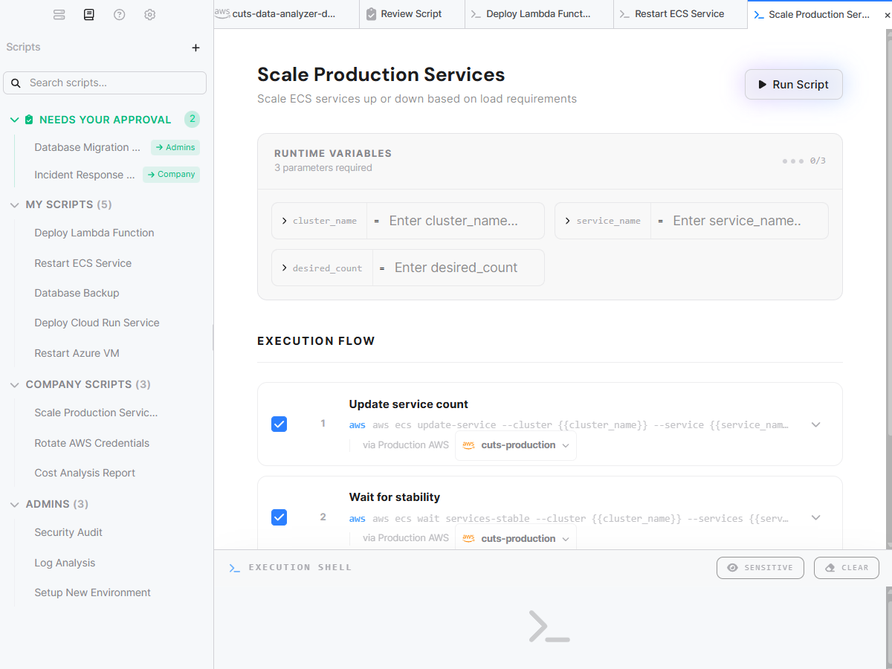Click the large terminal prompt in shell area
The image size is (892, 669).
[549, 627]
